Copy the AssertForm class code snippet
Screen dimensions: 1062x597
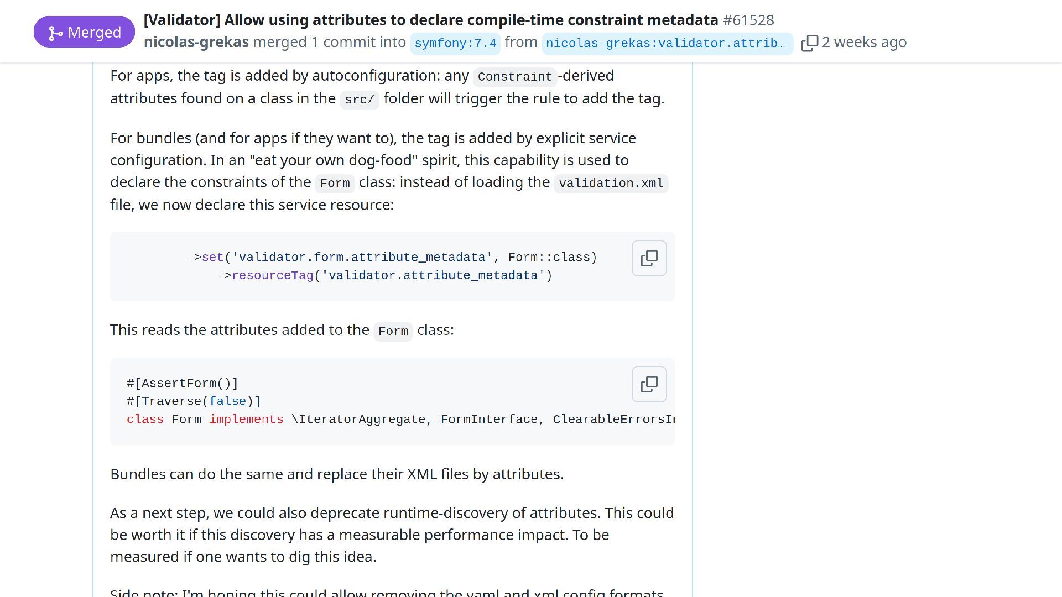coord(649,384)
